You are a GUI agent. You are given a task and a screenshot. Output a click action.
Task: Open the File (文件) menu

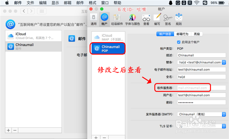coord(30,3)
